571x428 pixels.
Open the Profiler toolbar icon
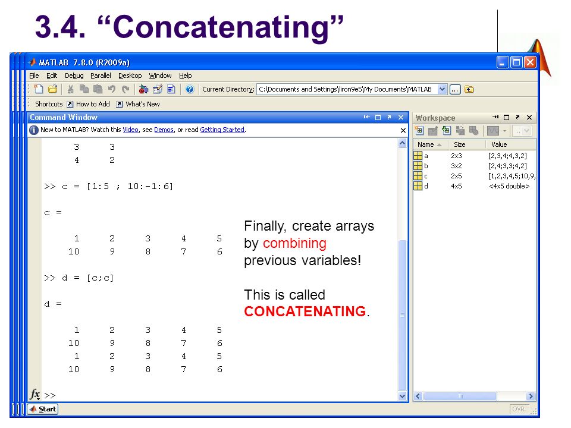(x=171, y=89)
